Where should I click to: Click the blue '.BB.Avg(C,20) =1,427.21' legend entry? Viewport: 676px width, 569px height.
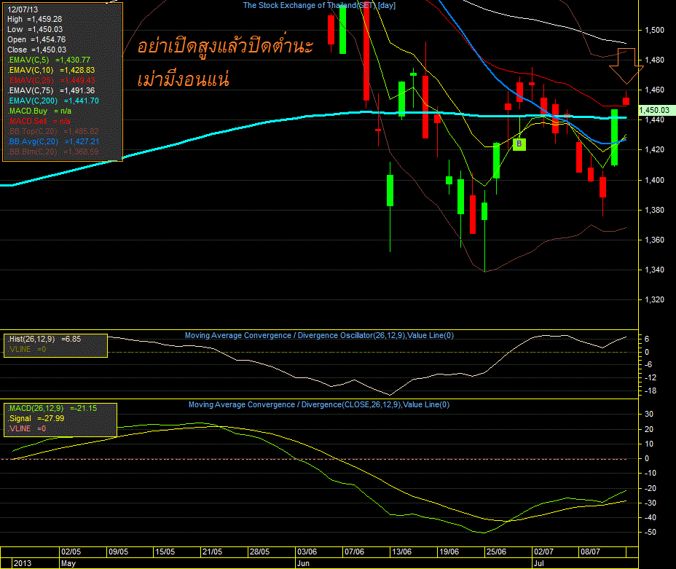click(x=53, y=141)
